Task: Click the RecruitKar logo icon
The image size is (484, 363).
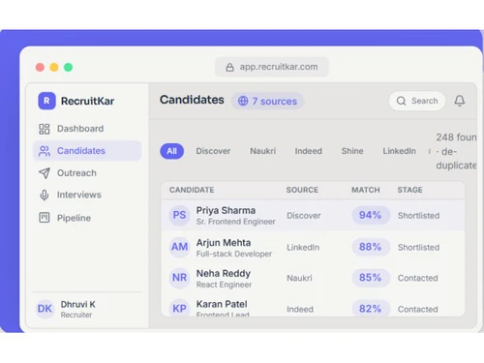Action: tap(46, 101)
